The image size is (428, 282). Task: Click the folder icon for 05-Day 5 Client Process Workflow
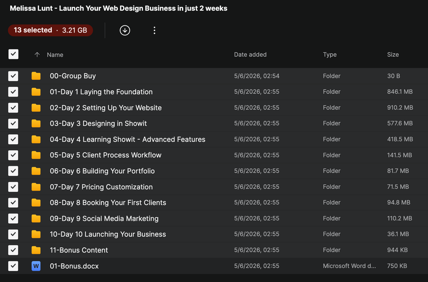tap(36, 155)
